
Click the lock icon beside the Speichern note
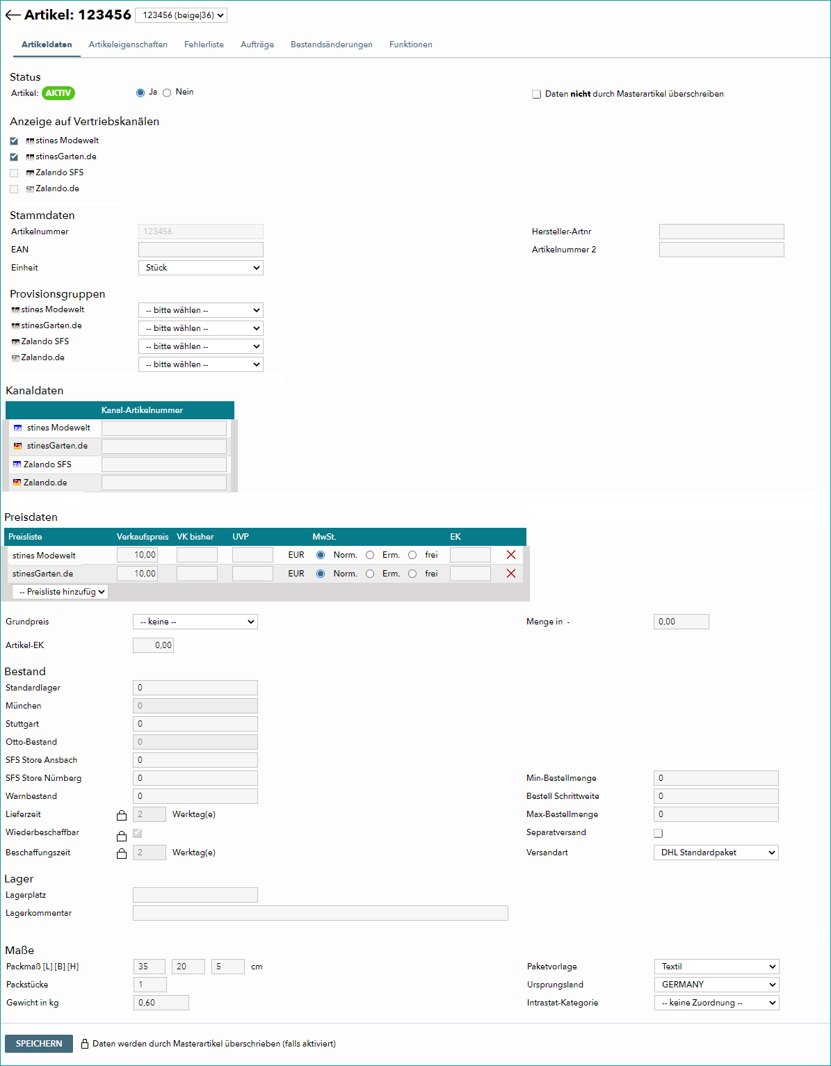click(85, 1044)
